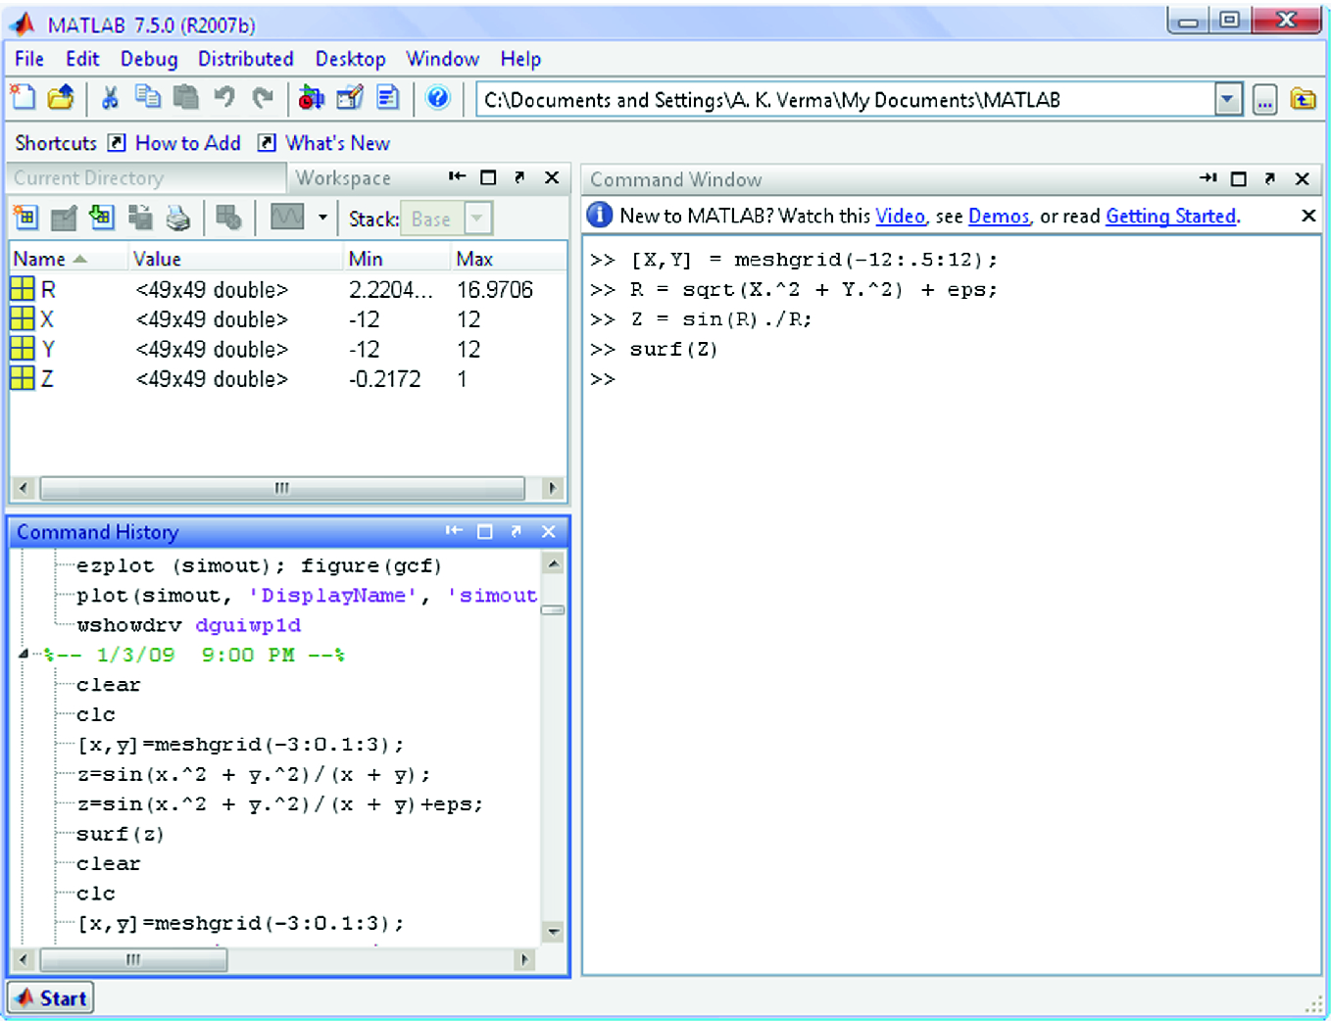Click the Delete variable icon in Workspace toolbar
This screenshot has height=1021, width=1331.
228,218
